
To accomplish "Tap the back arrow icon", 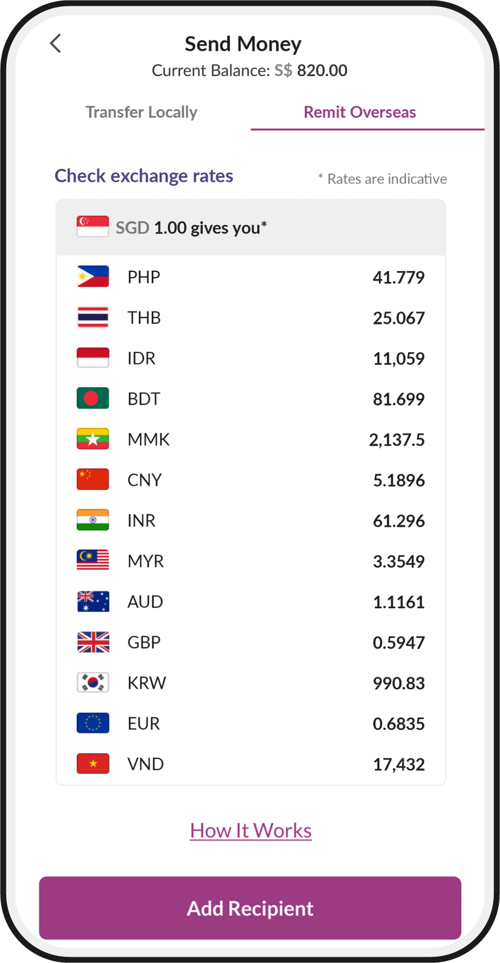I will (56, 44).
